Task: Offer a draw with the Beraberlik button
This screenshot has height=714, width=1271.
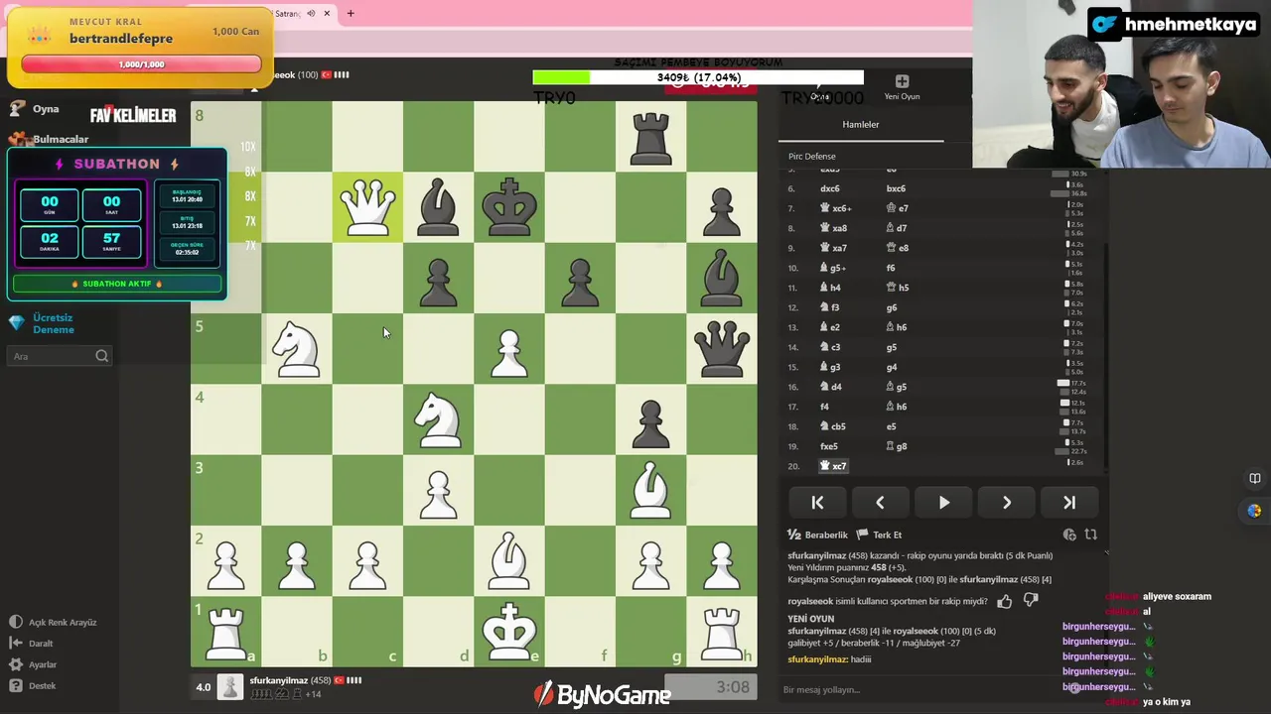Action: 818,535
